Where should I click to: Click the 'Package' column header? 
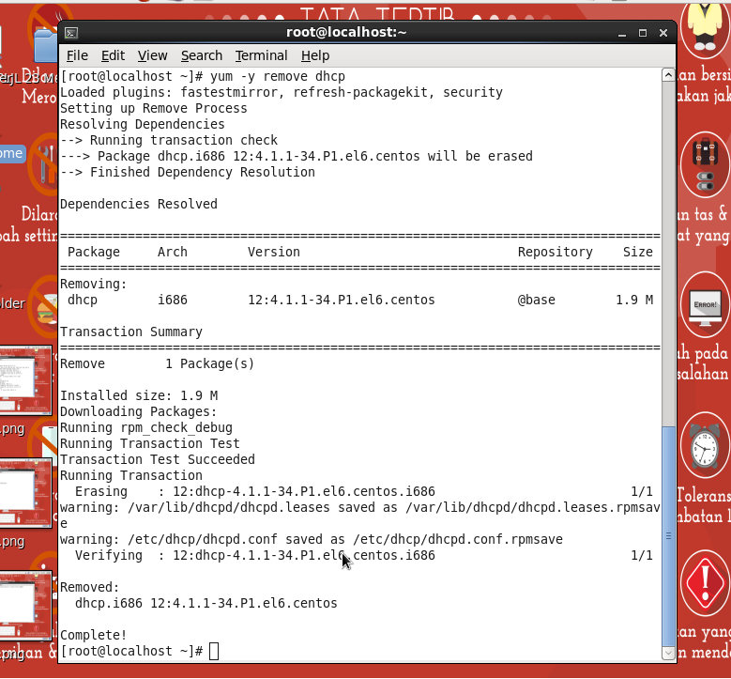click(94, 252)
